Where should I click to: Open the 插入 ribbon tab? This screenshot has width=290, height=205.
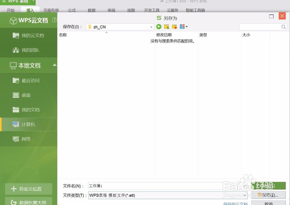click(30, 10)
